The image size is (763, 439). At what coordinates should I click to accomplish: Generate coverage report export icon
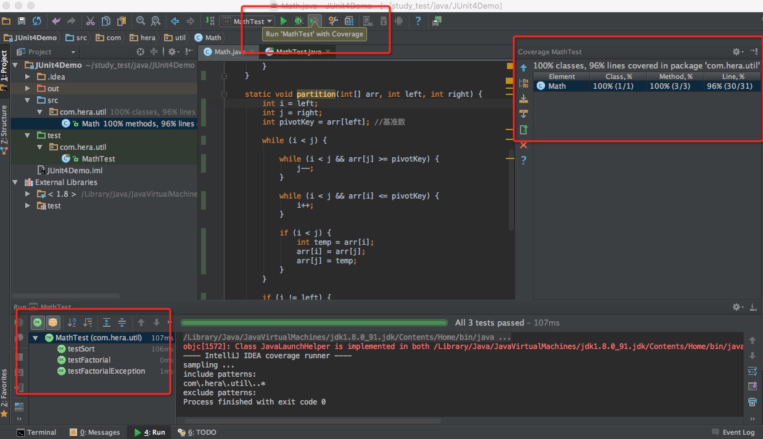click(x=524, y=129)
